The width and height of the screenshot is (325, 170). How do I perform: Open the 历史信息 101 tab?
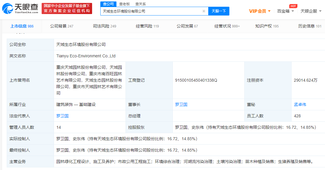[x=310, y=26]
